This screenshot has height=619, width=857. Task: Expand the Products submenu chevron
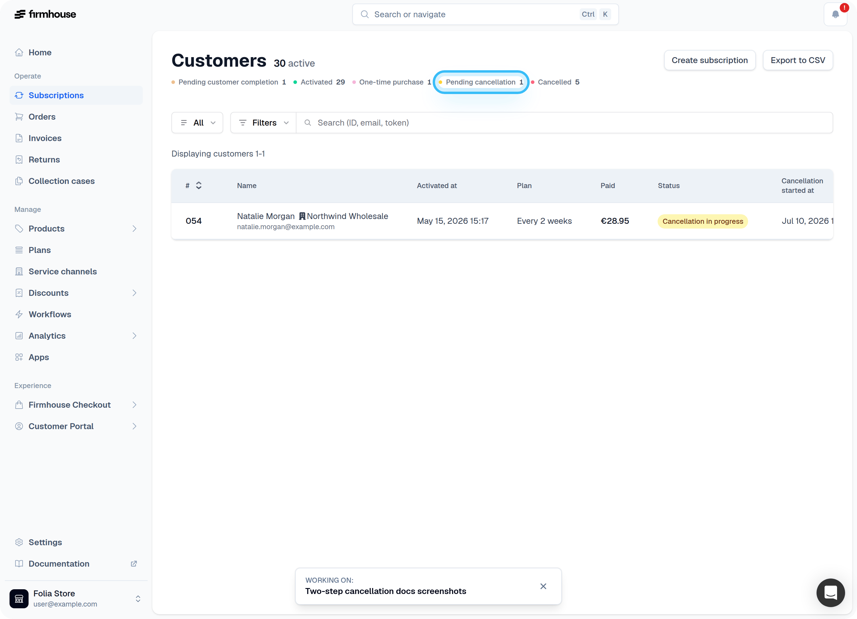pos(134,229)
